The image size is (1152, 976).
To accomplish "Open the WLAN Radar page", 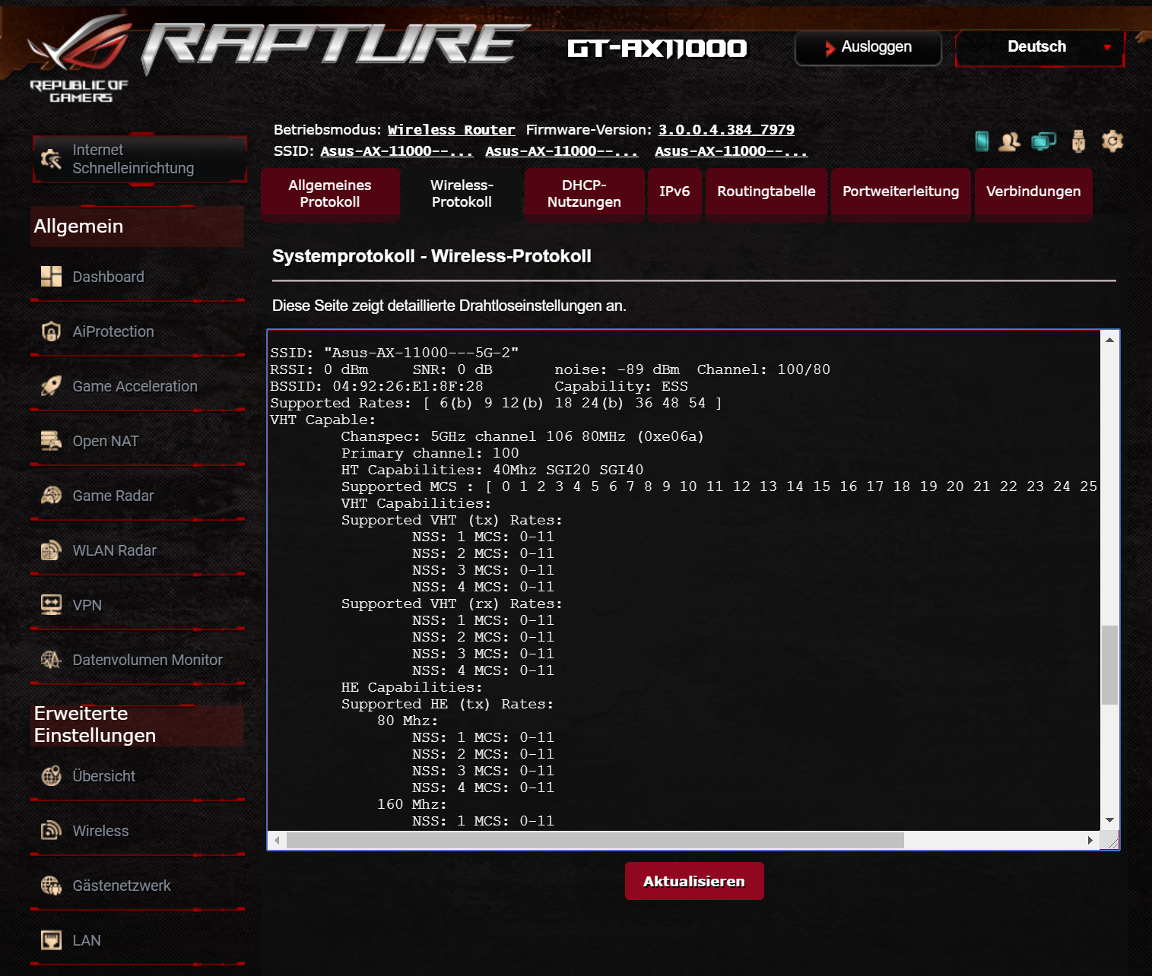I will click(x=114, y=550).
